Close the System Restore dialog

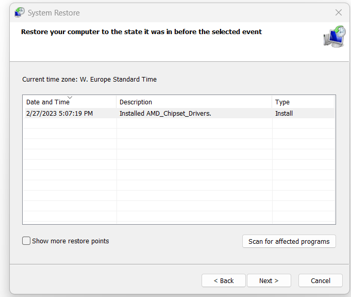(x=339, y=12)
